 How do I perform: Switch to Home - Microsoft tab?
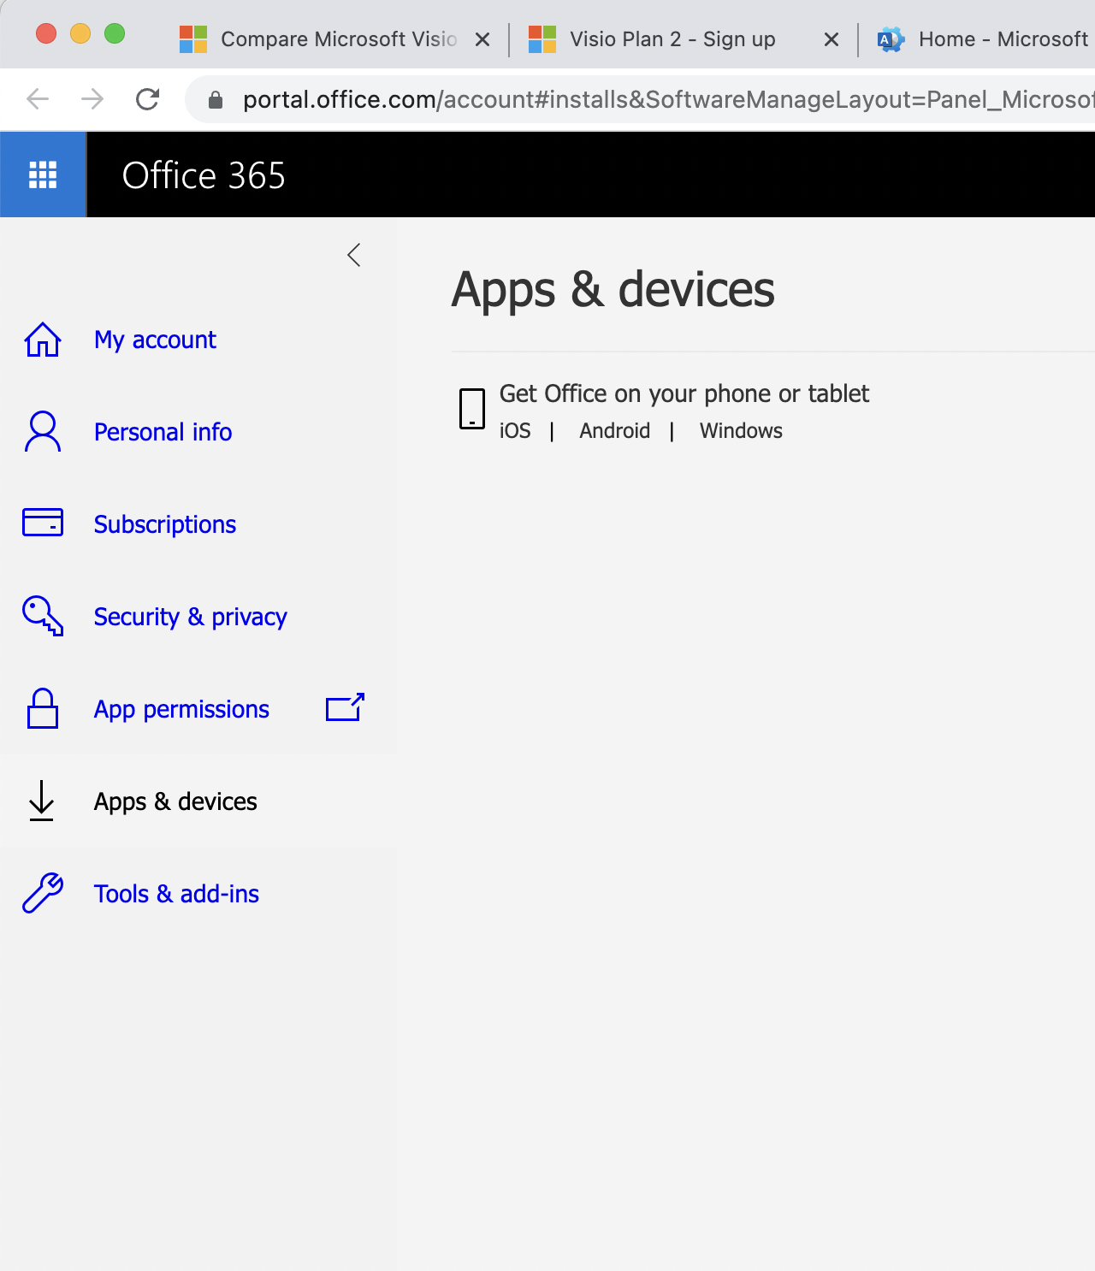[x=984, y=39]
